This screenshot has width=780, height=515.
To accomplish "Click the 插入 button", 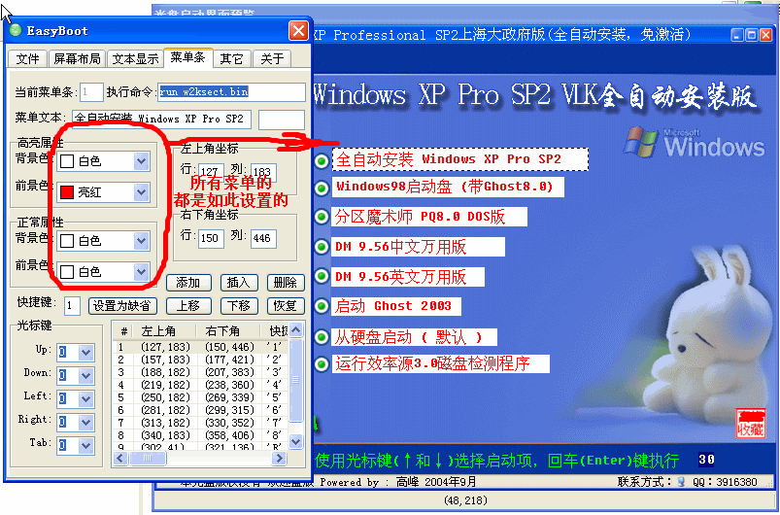I will click(239, 283).
